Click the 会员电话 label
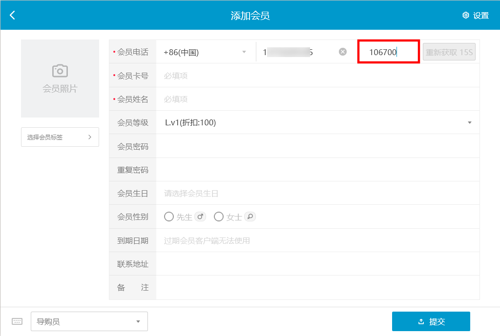The width and height of the screenshot is (500, 336). tap(133, 52)
